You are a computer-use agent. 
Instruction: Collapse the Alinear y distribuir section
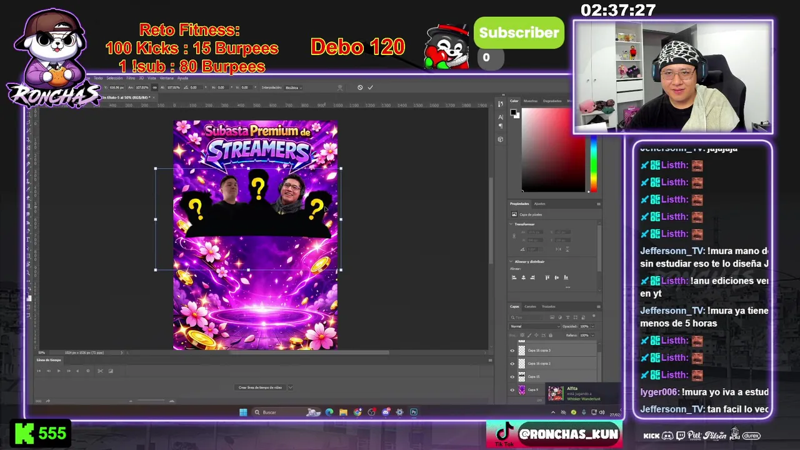(511, 261)
